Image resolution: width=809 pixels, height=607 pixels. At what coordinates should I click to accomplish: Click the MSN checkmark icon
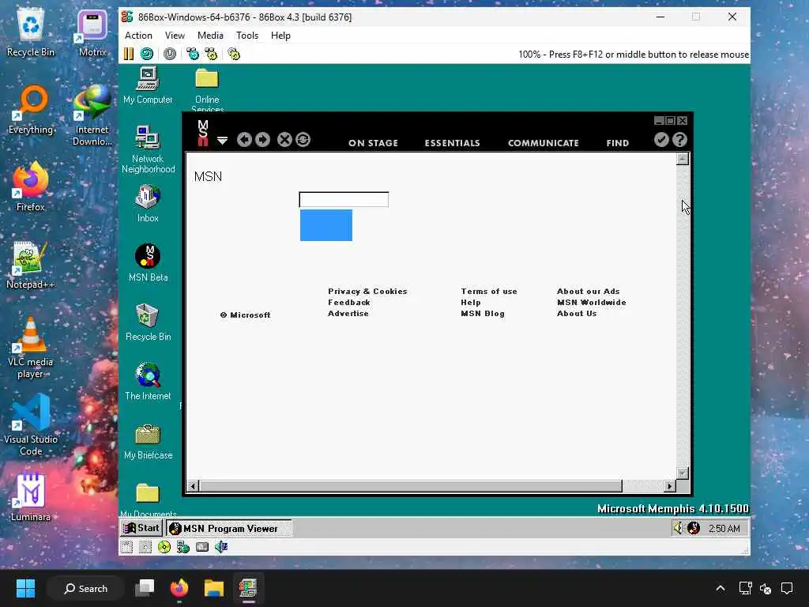[x=661, y=139]
